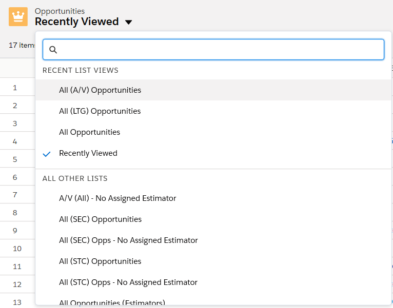The height and width of the screenshot is (308, 393).
Task: Select All (A/V) Opportunities list view
Action: pyautogui.click(x=100, y=90)
